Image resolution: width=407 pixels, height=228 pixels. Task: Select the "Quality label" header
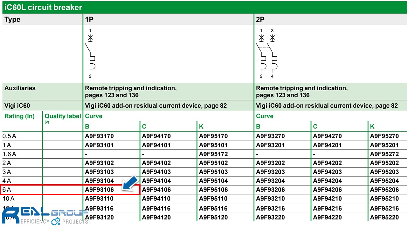coord(63,116)
